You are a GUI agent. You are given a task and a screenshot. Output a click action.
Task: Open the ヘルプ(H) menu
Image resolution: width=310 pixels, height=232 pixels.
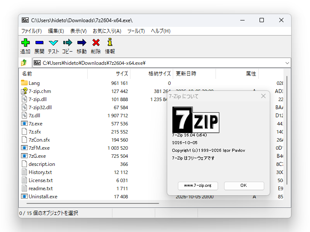pos(160,31)
